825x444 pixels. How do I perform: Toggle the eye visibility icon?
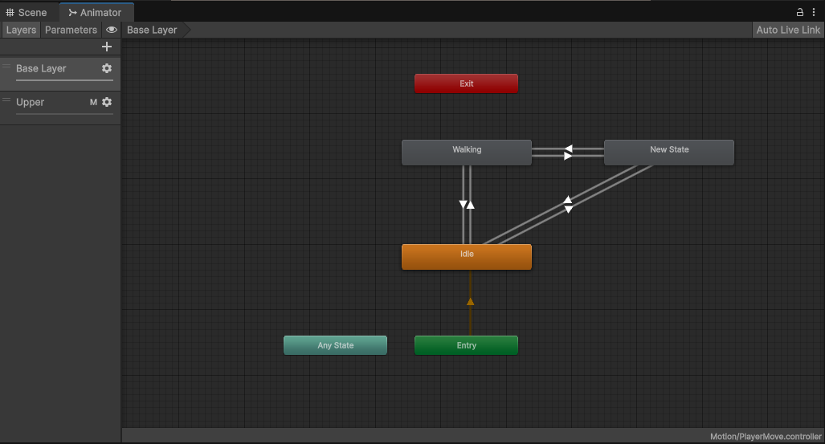pos(112,30)
